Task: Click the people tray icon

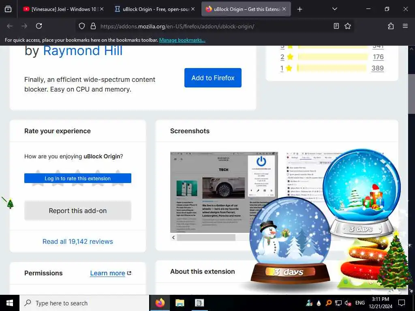Action: click(309, 303)
